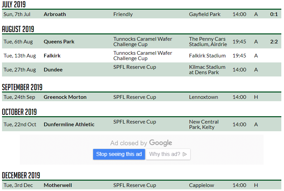Screen dimensions: 284x191
Task: Click the date 'Tue, 27th Aug'
Action: 20,70
